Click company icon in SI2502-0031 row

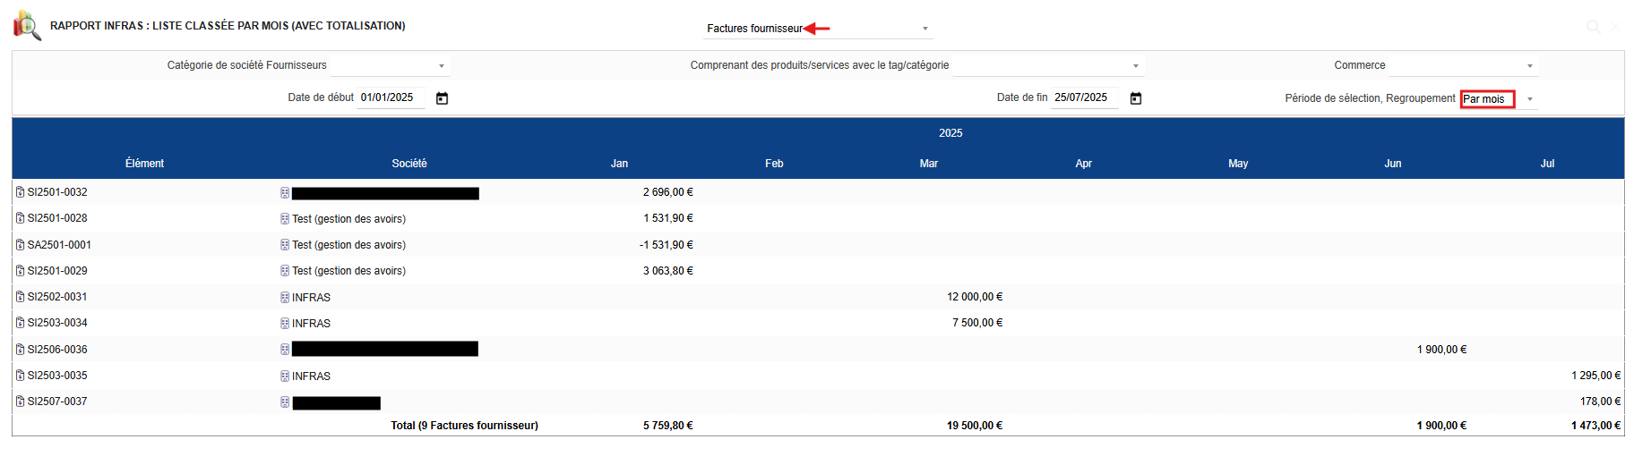[x=285, y=298]
